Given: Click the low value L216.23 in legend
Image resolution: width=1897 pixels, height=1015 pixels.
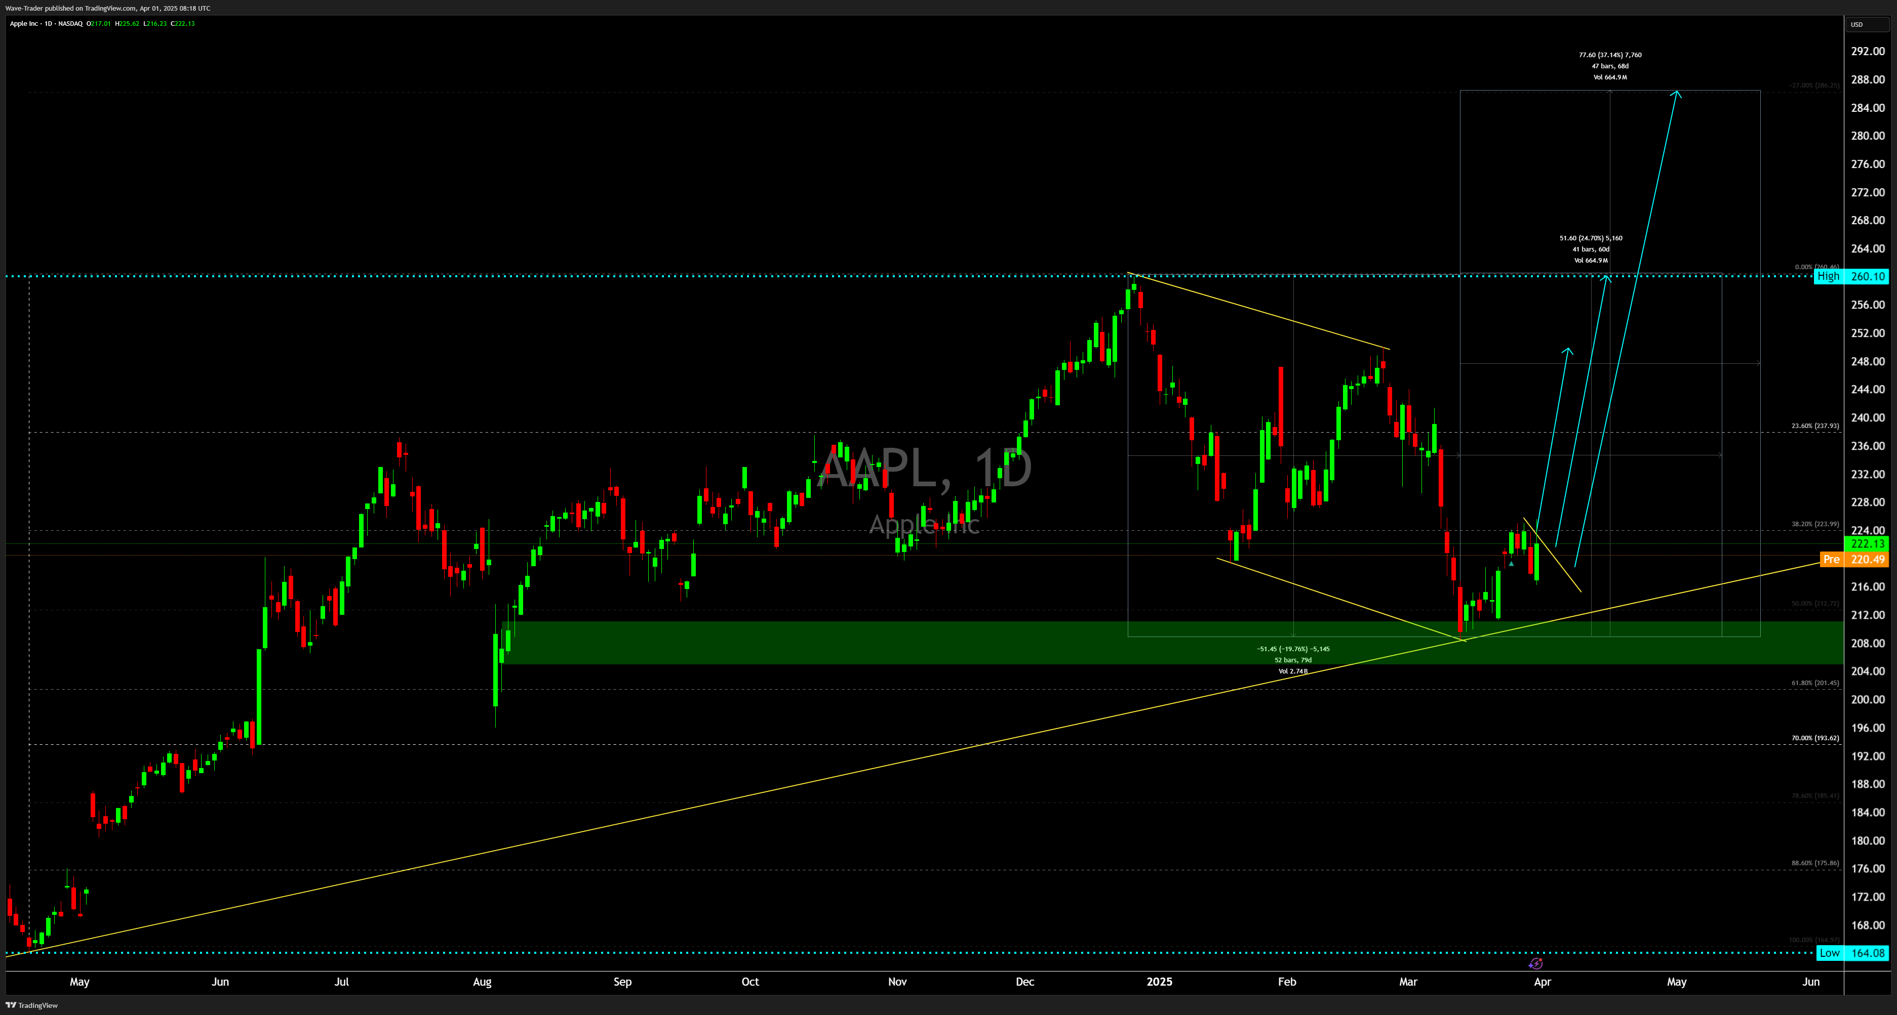Looking at the screenshot, I should 154,24.
